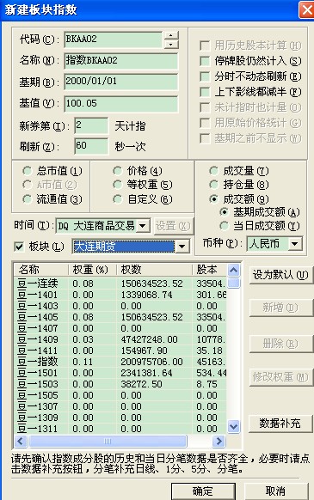Screen dimensions: 314x500
Task: Open the 币种 dropdown showing 人民币
Action: [294, 244]
